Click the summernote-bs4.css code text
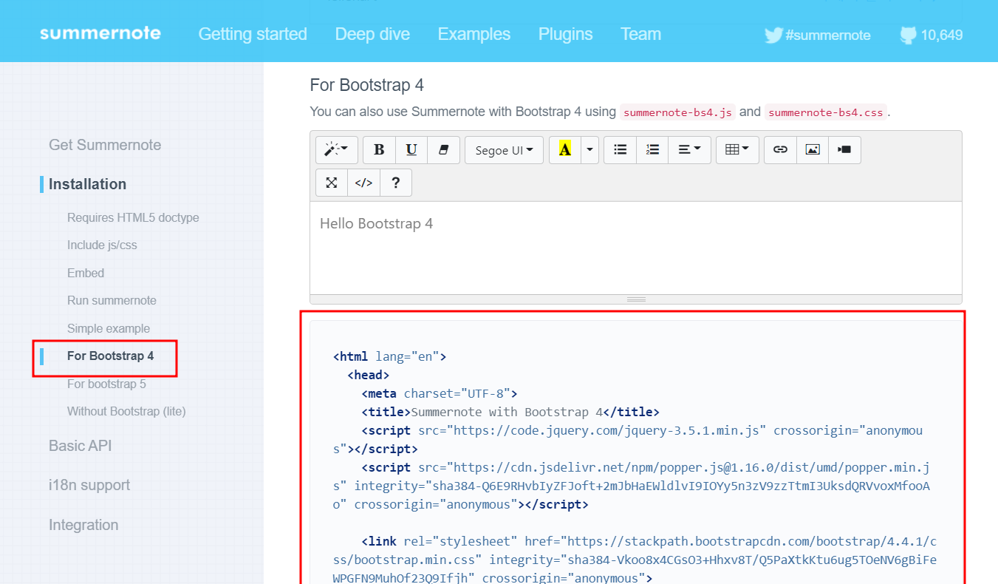Image resolution: width=998 pixels, height=584 pixels. click(x=826, y=112)
